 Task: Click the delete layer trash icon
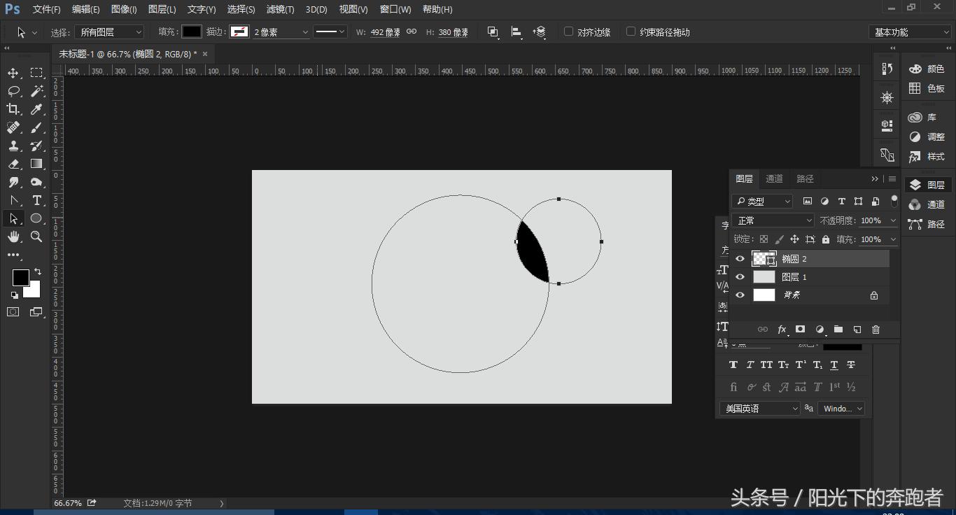[x=876, y=330]
